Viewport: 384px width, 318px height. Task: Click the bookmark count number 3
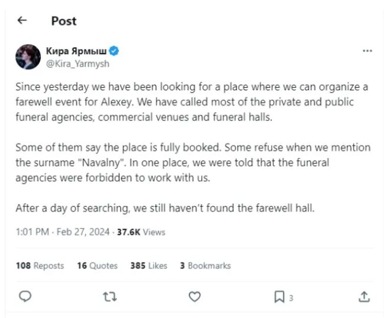(x=291, y=298)
